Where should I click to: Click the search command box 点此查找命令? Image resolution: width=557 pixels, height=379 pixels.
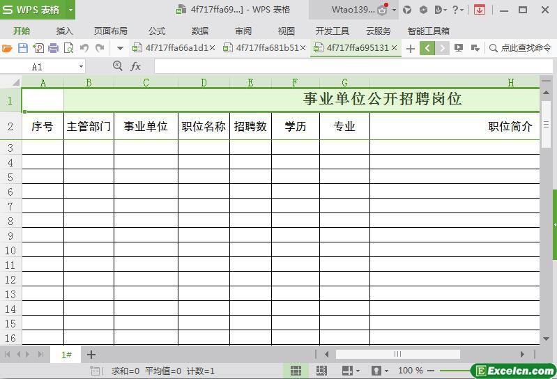click(x=520, y=48)
